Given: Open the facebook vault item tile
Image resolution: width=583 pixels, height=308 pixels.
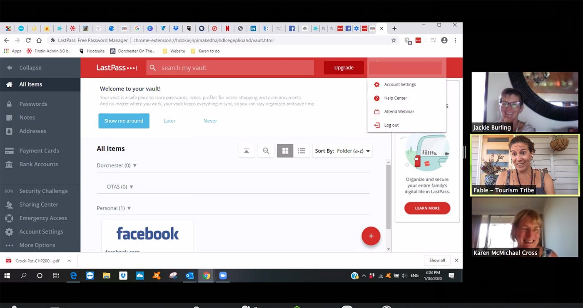Looking at the screenshot, I should tap(147, 236).
